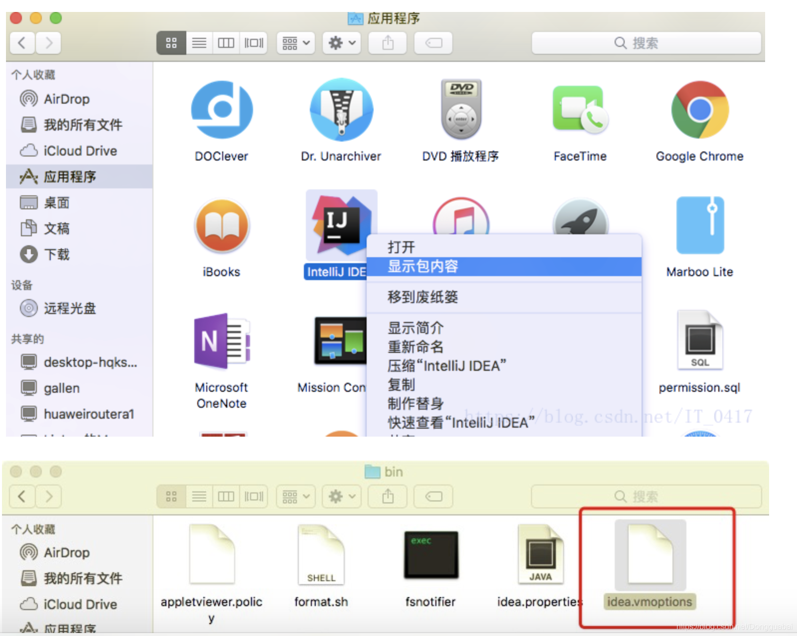This screenshot has height=636, width=797.
Task: Open the iBooks application icon
Action: point(222,226)
